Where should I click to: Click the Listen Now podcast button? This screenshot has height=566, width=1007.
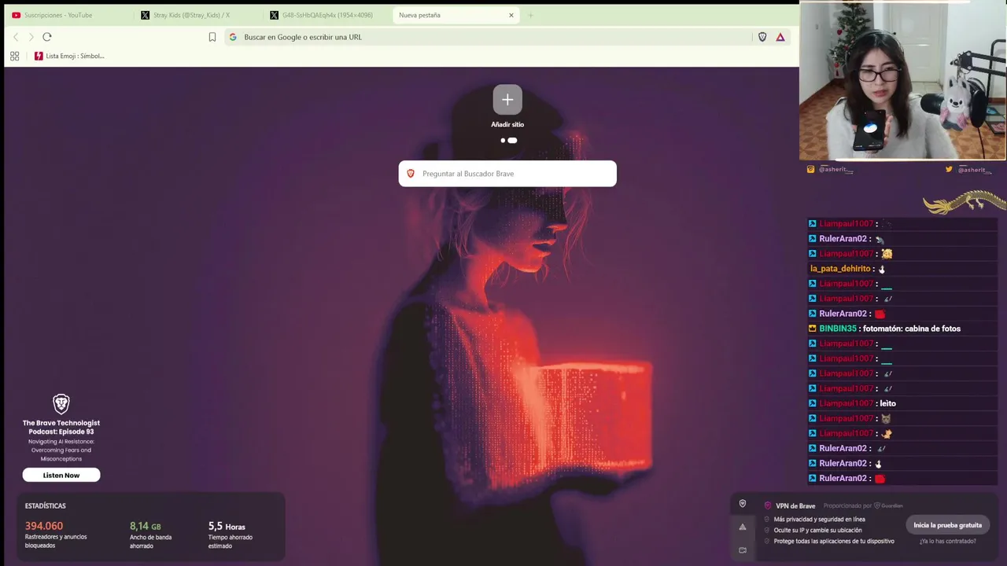(61, 475)
